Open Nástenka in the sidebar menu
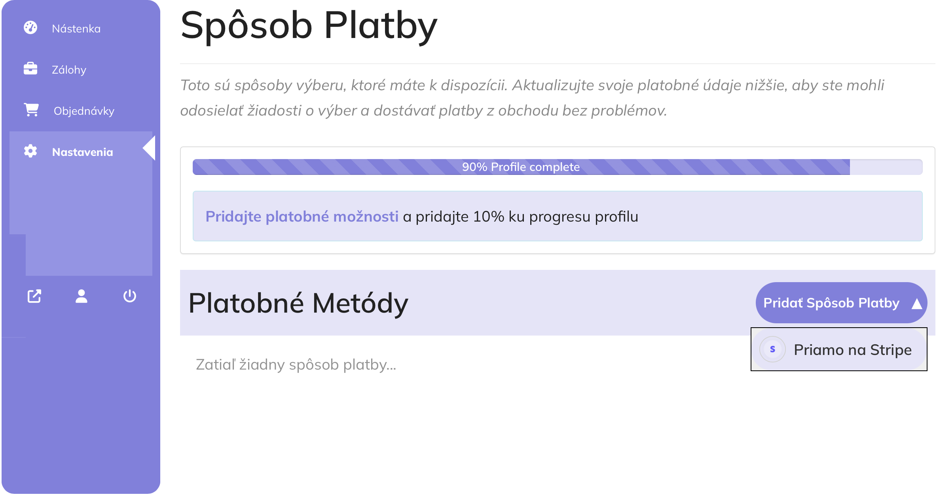Image resolution: width=937 pixels, height=497 pixels. click(x=76, y=28)
